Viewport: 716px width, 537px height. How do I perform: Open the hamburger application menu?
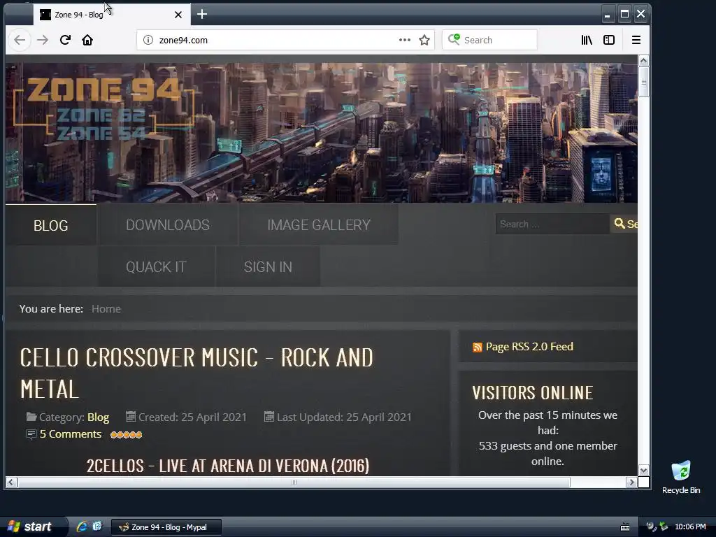click(636, 40)
